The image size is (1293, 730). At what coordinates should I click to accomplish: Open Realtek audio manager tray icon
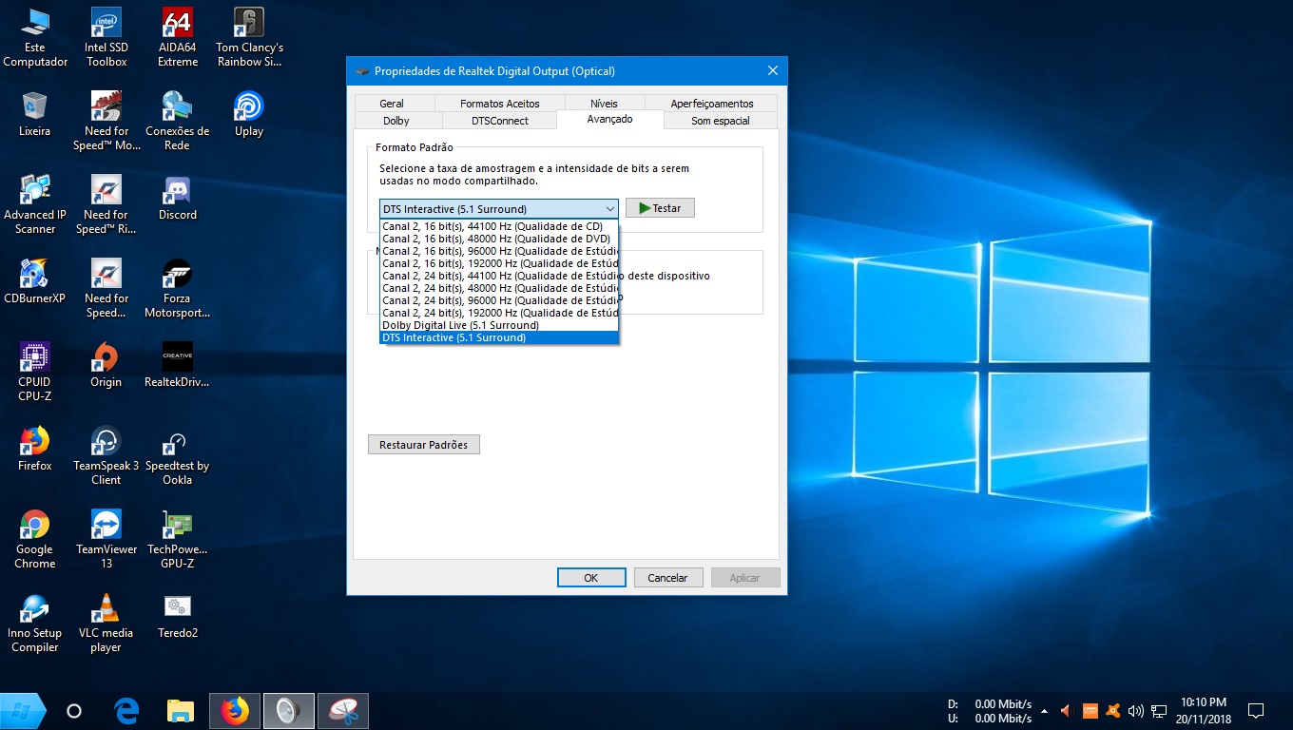pyautogui.click(x=1066, y=711)
